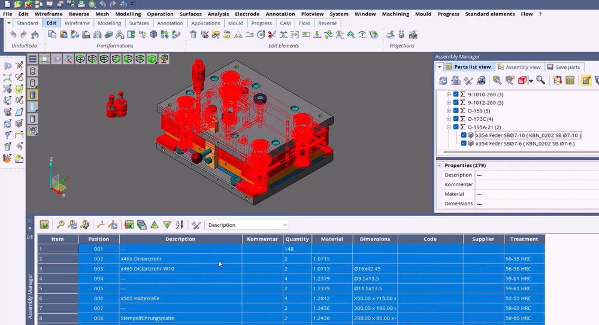The height and width of the screenshot is (325, 599).
Task: Expand the D-173C tree node
Action: (449, 119)
